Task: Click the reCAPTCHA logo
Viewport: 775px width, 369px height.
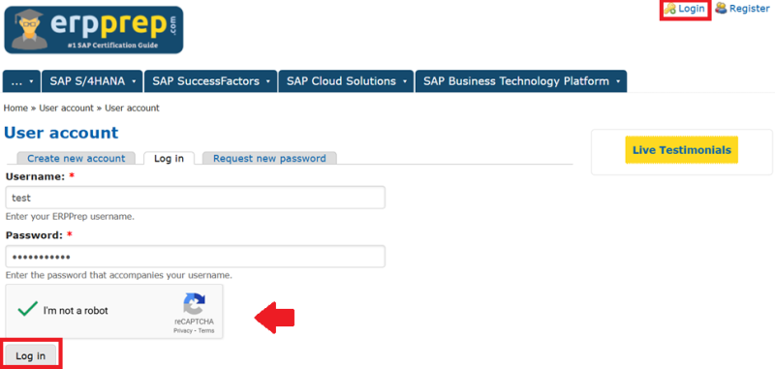Action: pos(195,304)
